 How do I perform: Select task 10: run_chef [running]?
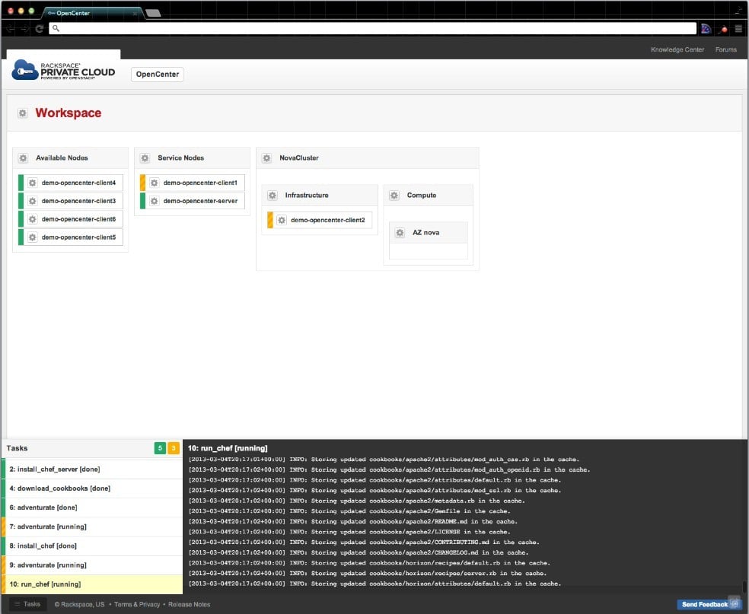(x=92, y=584)
